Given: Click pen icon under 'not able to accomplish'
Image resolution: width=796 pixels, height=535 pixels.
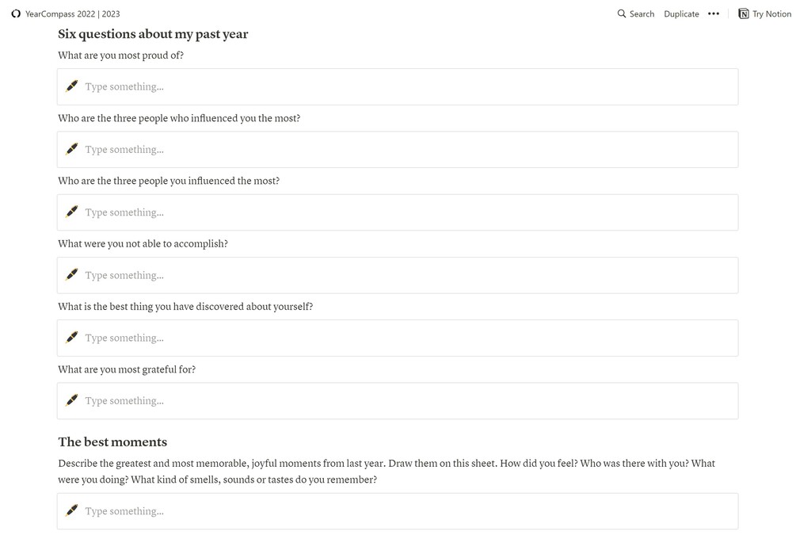Looking at the screenshot, I should point(72,275).
